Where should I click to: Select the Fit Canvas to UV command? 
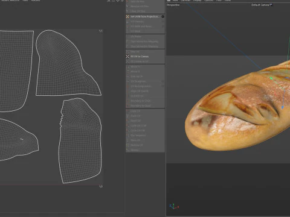click(145, 61)
